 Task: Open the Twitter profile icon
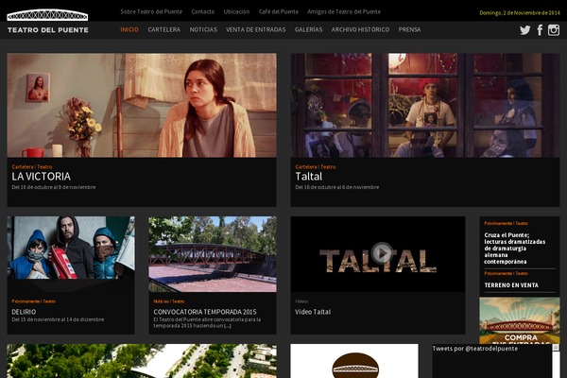524,30
